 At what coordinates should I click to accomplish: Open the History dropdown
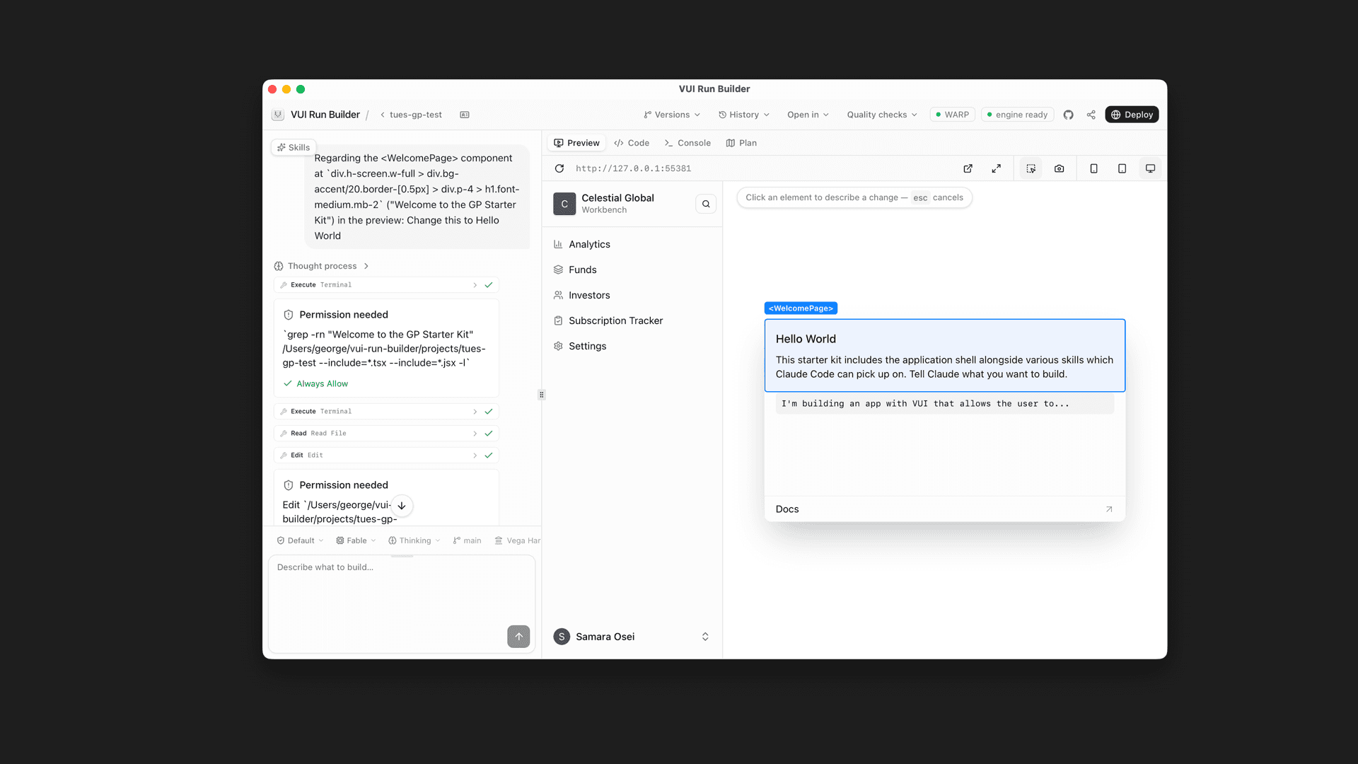pos(743,115)
